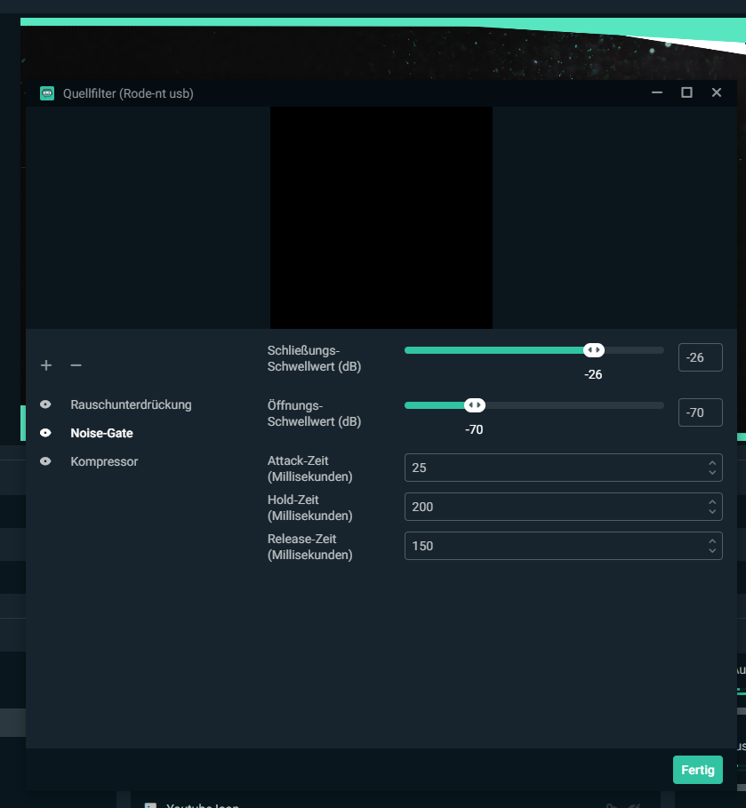This screenshot has width=746, height=808.
Task: Click the Schließungs-Schwellwert slider handle
Action: pos(594,350)
